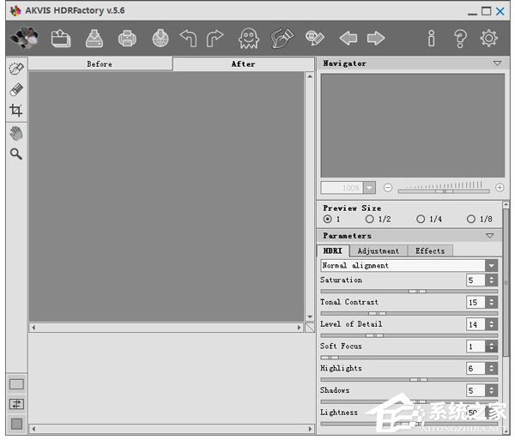
Task: Select the Crop tool in left sidebar
Action: tap(15, 111)
